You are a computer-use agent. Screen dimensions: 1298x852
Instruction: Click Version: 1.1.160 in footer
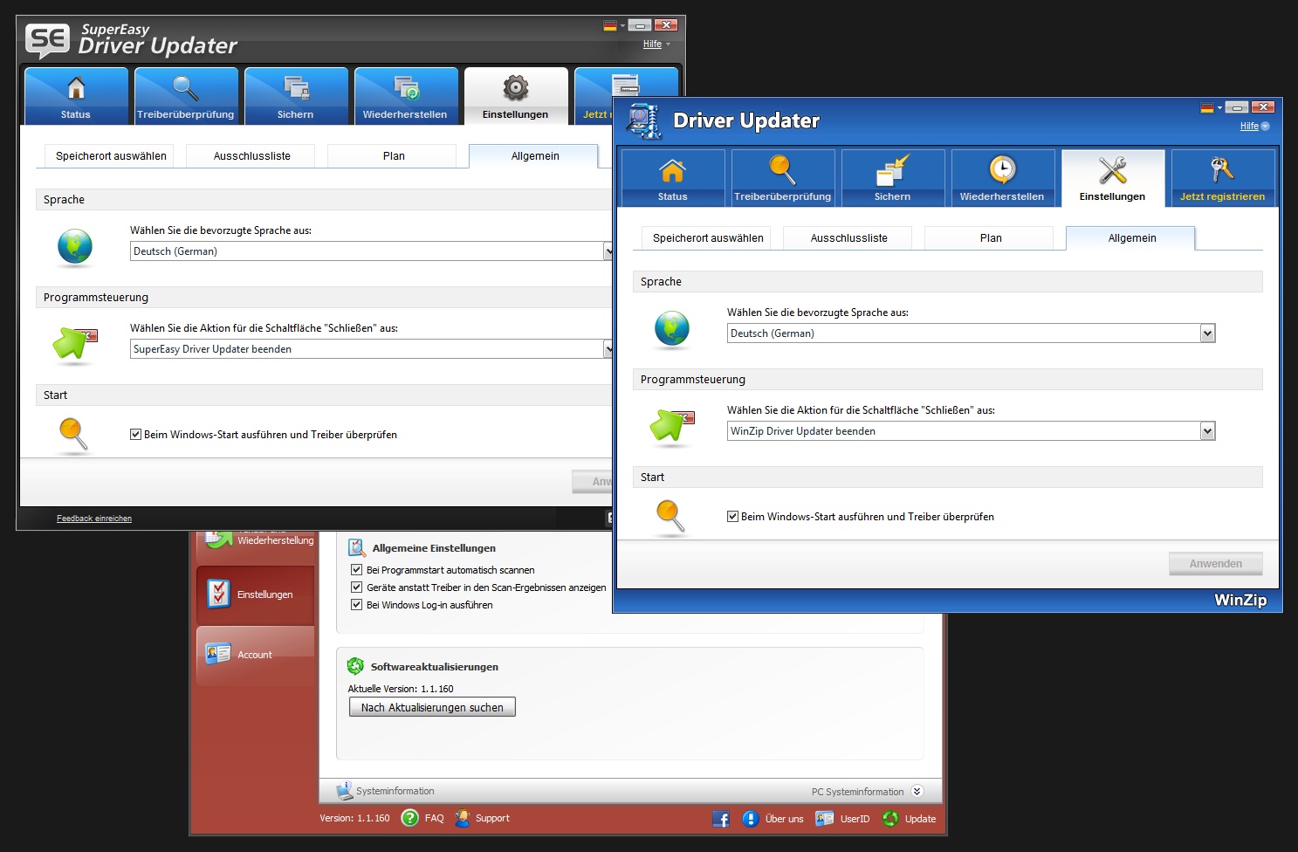[354, 818]
